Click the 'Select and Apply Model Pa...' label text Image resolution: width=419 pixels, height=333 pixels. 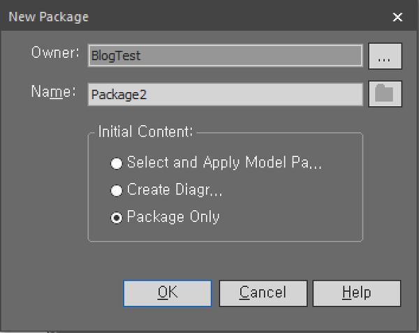click(x=224, y=163)
